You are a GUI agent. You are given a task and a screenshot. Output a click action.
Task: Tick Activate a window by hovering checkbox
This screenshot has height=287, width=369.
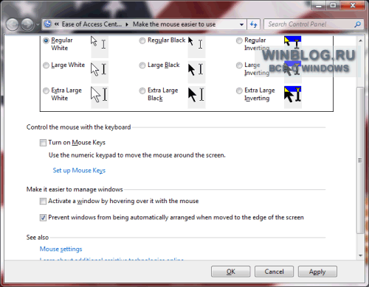43,202
